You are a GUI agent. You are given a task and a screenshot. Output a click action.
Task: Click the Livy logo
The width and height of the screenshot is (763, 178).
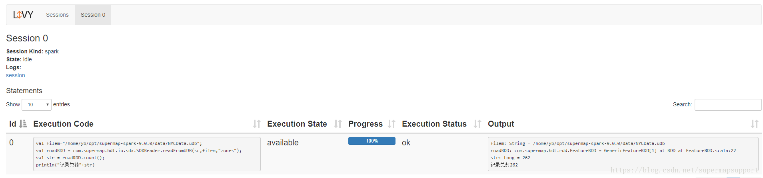pyautogui.click(x=23, y=15)
